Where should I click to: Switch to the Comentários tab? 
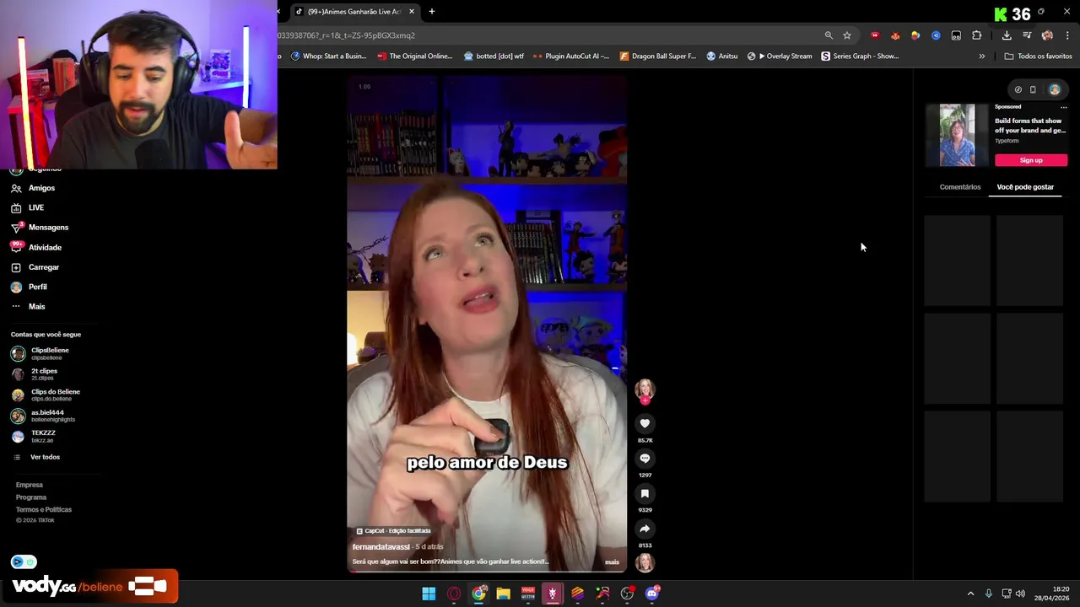tap(960, 187)
